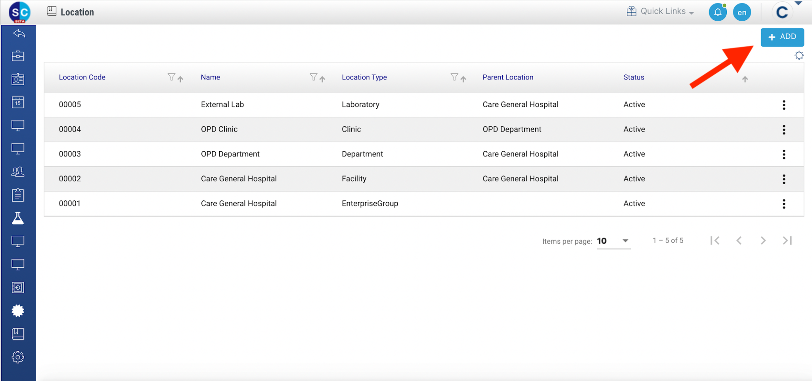812x381 pixels.
Task: Click the ADD button
Action: (782, 37)
